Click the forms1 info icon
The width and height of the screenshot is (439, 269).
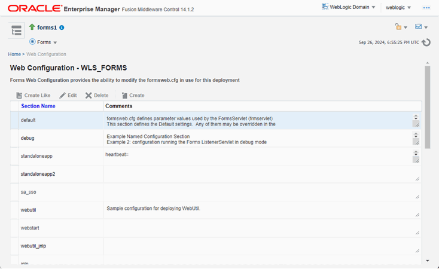pyautogui.click(x=62, y=27)
